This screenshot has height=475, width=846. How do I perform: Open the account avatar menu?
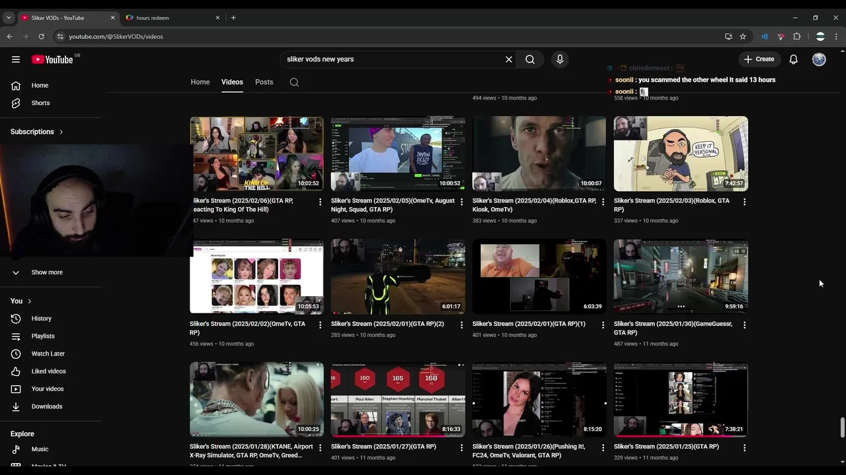coord(819,59)
